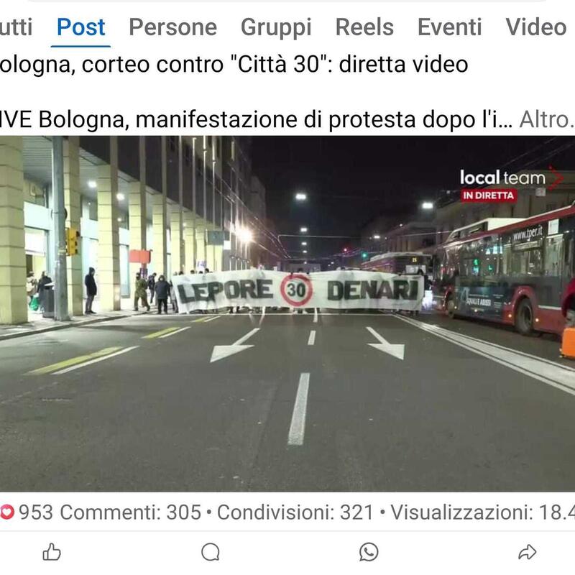Tap the share arrow icon

pyautogui.click(x=528, y=552)
